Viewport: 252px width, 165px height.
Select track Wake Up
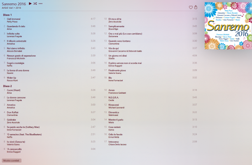[12, 78]
